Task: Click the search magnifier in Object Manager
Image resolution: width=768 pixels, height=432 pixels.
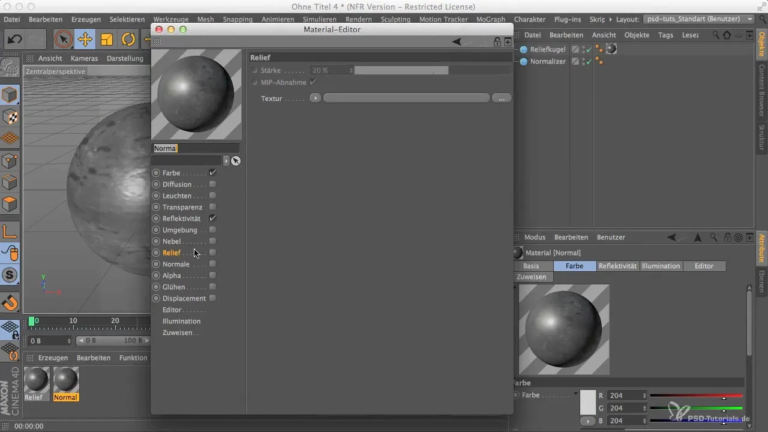Action: point(717,35)
